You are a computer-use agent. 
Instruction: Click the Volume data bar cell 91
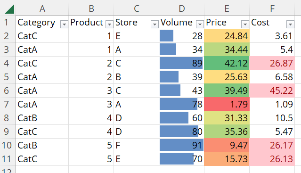click(x=182, y=145)
